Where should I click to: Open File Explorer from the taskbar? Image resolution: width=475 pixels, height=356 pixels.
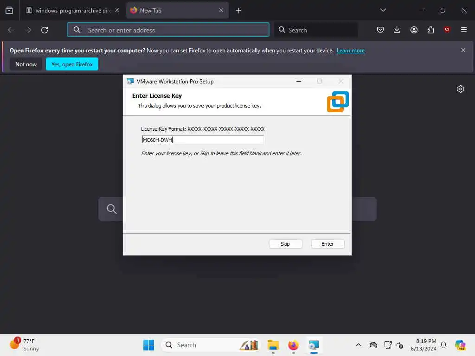tap(273, 345)
